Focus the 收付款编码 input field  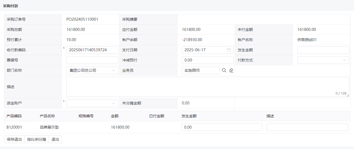[x=92, y=50]
